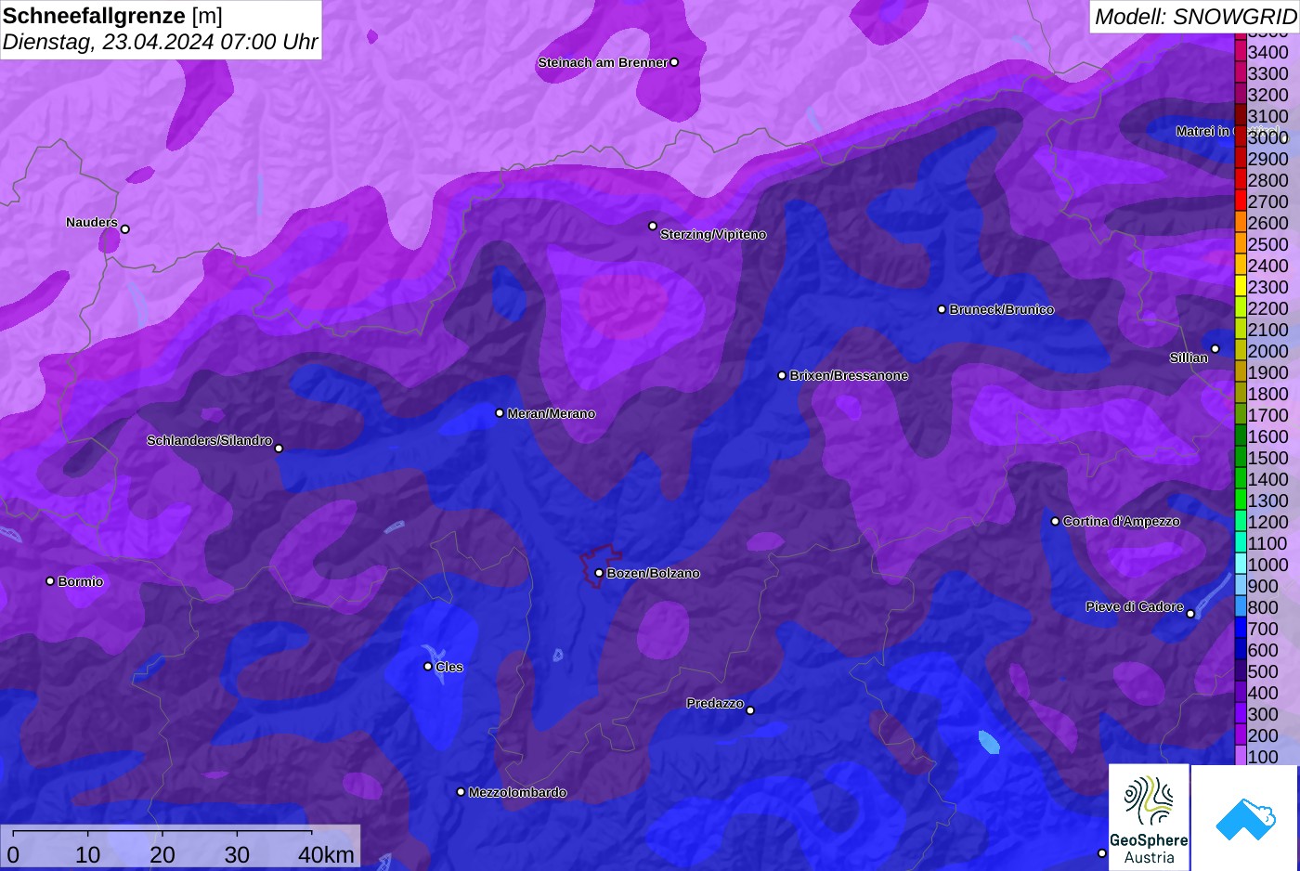This screenshot has height=871, width=1300.
Task: Select the Pieve di Cadore marker dot
Action: tap(1190, 613)
